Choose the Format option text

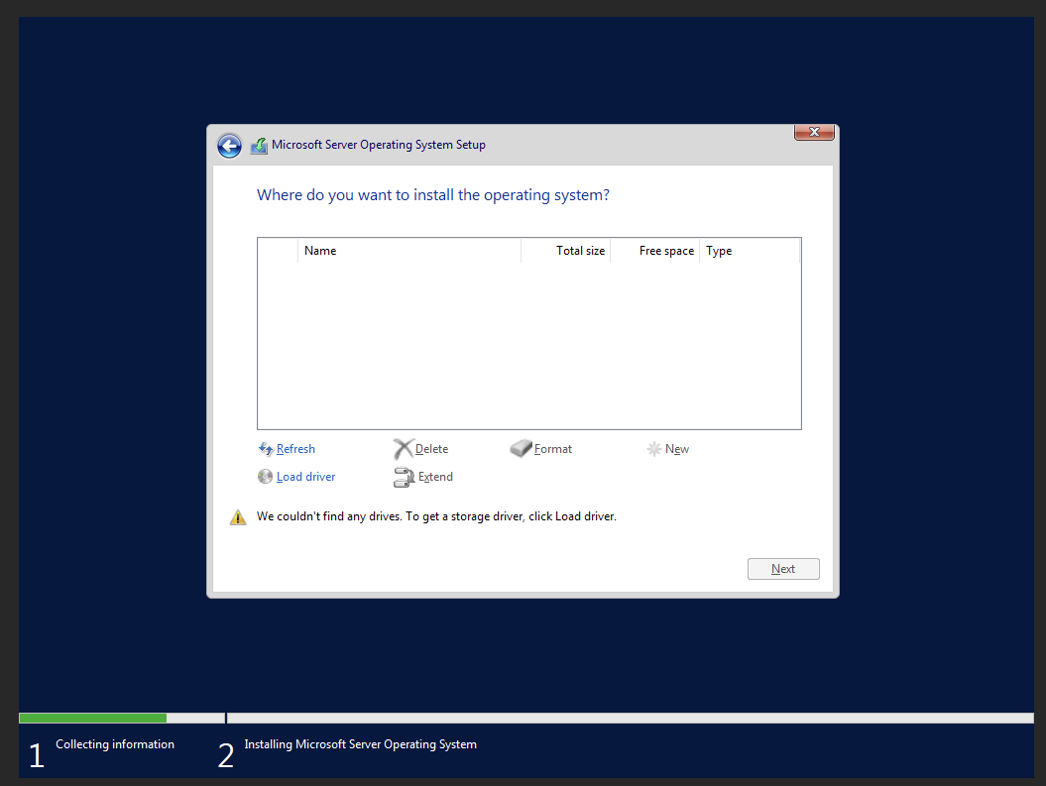[553, 449]
